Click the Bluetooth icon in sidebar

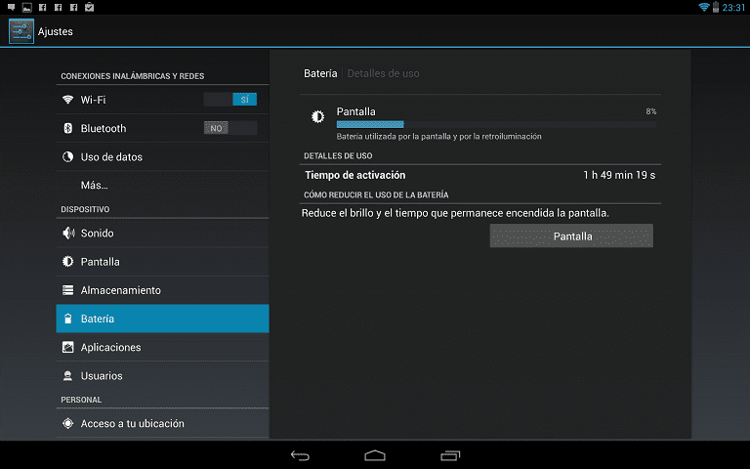pyautogui.click(x=68, y=128)
